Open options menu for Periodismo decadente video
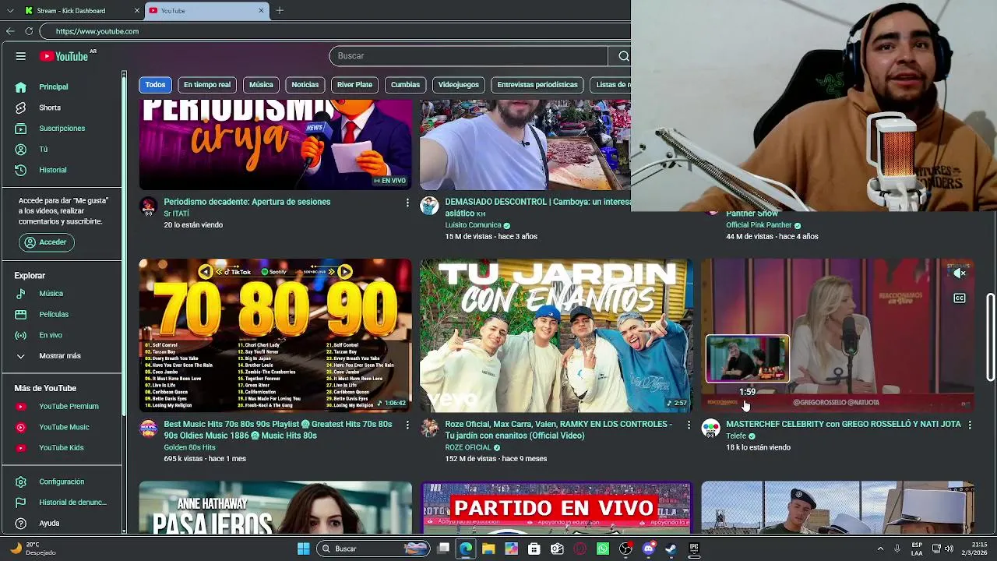Screen dimensions: 997x561 point(407,203)
